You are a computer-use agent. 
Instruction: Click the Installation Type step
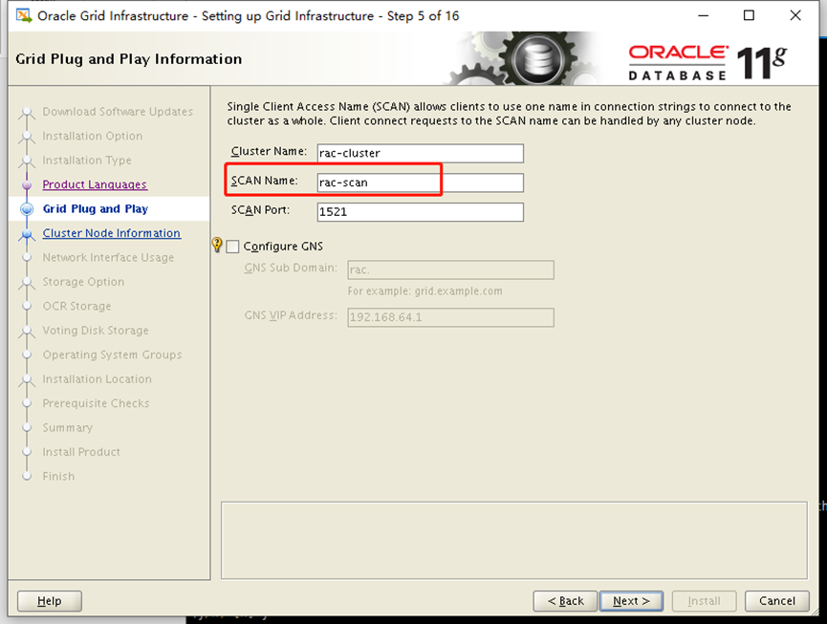pos(87,161)
